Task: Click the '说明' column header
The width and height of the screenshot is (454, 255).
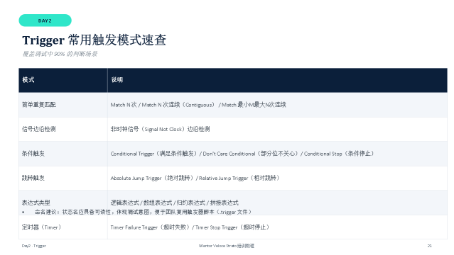Action: click(x=277, y=80)
